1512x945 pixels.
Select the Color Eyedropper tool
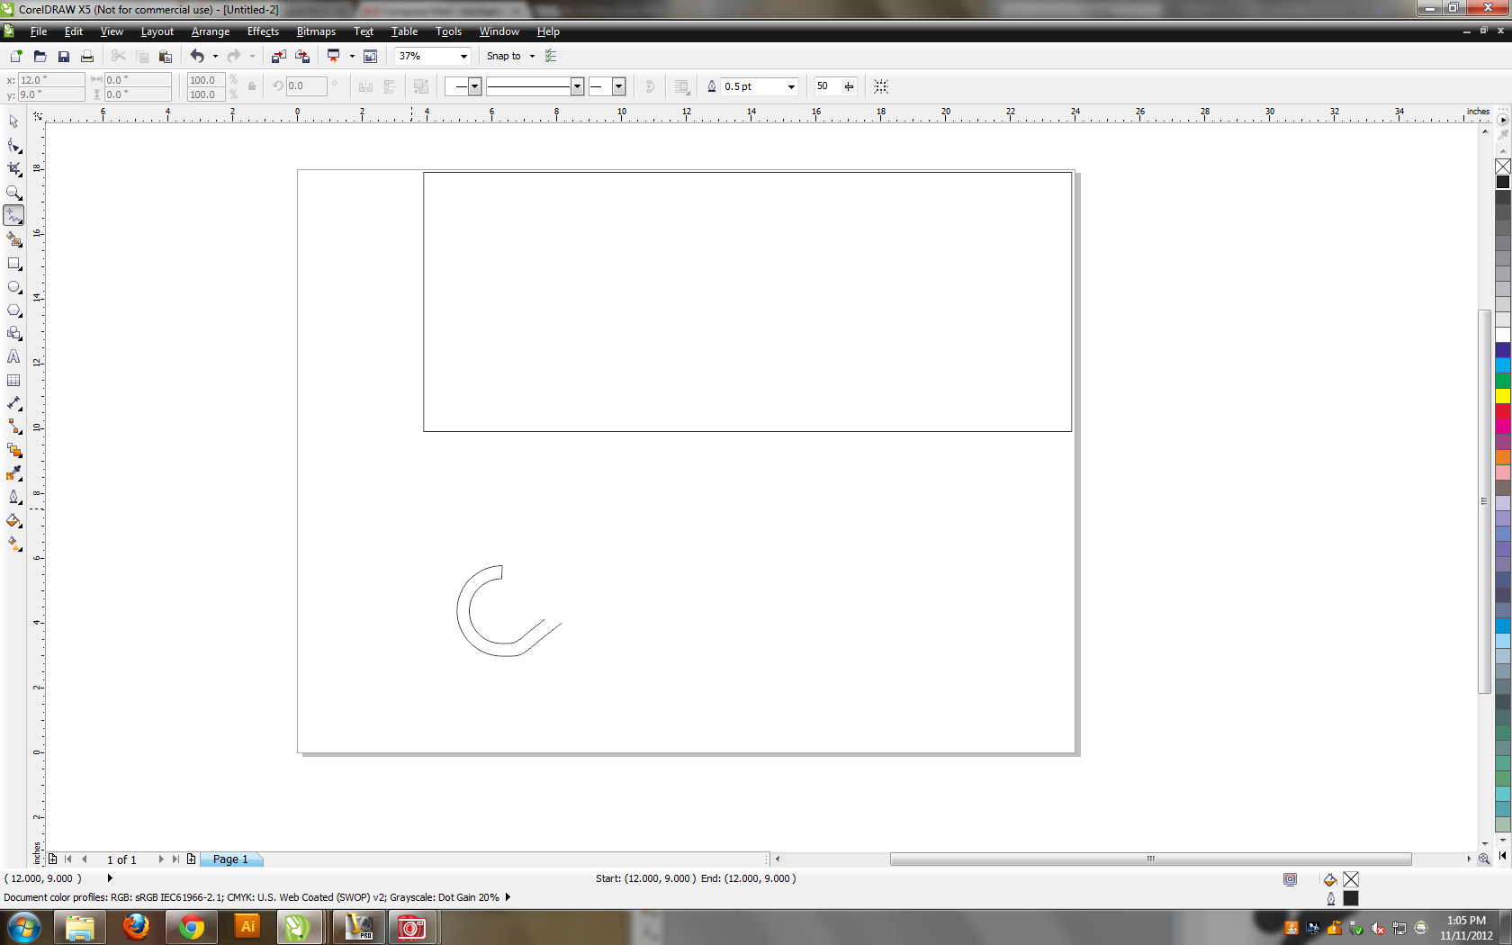13,473
